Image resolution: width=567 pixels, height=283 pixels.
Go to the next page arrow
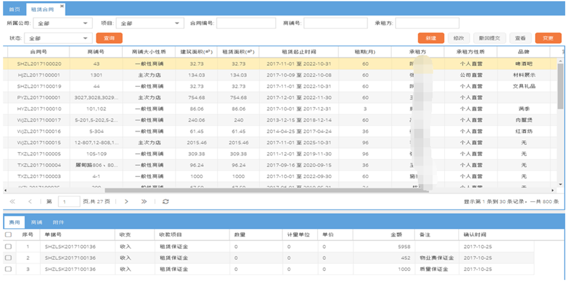(126, 202)
